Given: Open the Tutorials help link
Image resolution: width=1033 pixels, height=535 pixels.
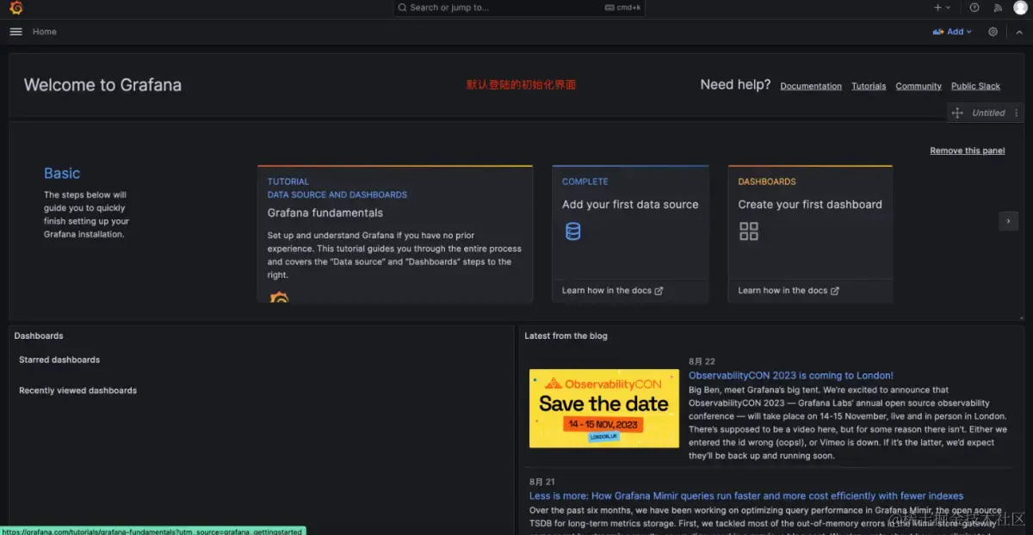Looking at the screenshot, I should (x=869, y=86).
